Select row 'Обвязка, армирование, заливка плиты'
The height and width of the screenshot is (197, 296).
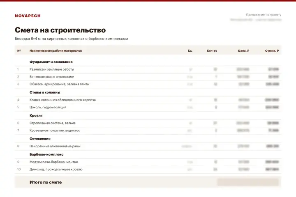(x=148, y=84)
